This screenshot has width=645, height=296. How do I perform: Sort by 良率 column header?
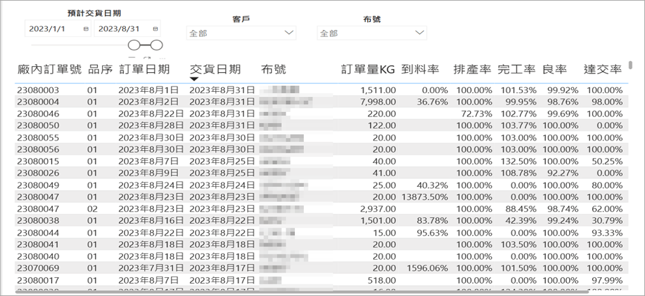click(554, 70)
